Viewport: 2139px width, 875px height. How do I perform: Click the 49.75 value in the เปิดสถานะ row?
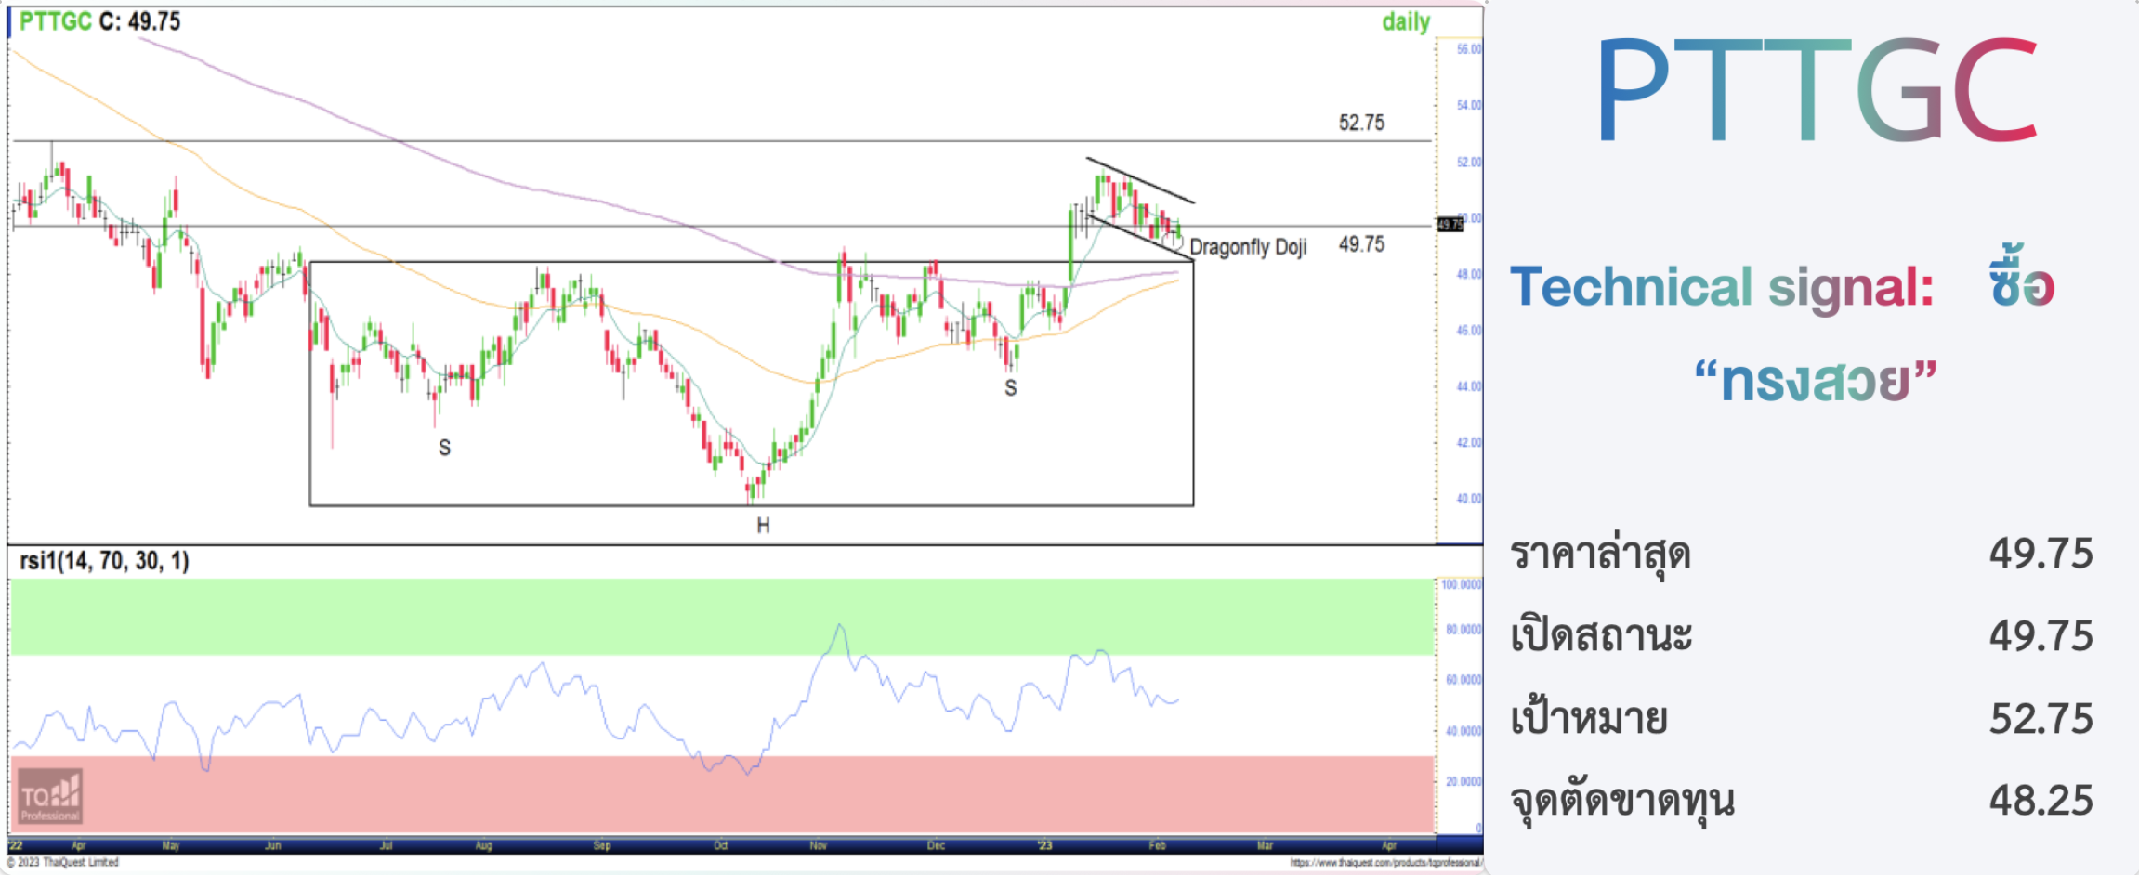[2041, 636]
